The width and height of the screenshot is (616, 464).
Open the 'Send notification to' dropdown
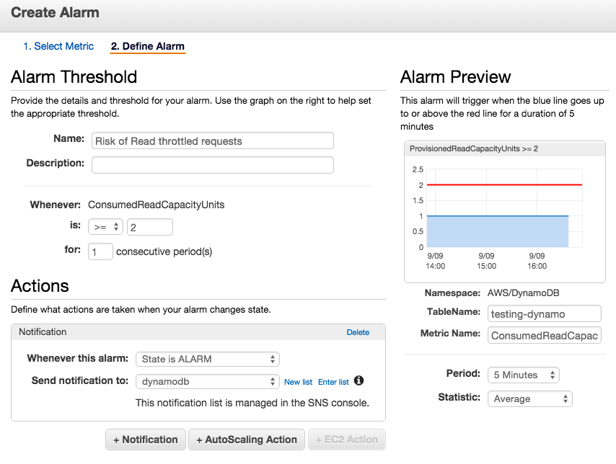click(x=207, y=381)
